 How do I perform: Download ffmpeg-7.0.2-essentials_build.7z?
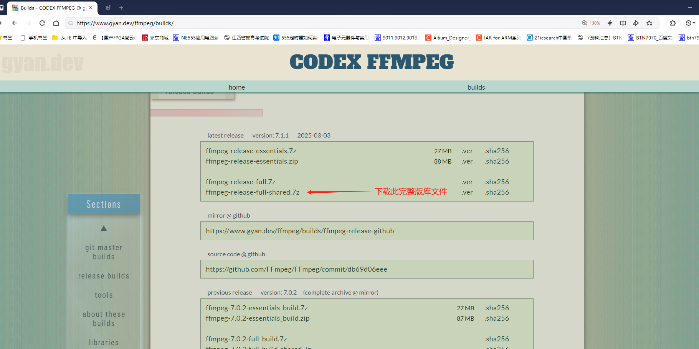point(256,308)
